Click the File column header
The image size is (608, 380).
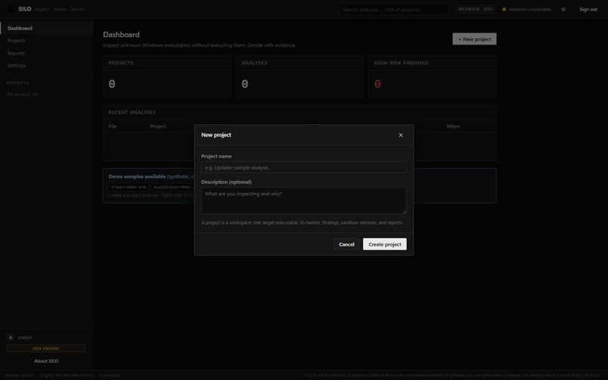pyautogui.click(x=112, y=126)
